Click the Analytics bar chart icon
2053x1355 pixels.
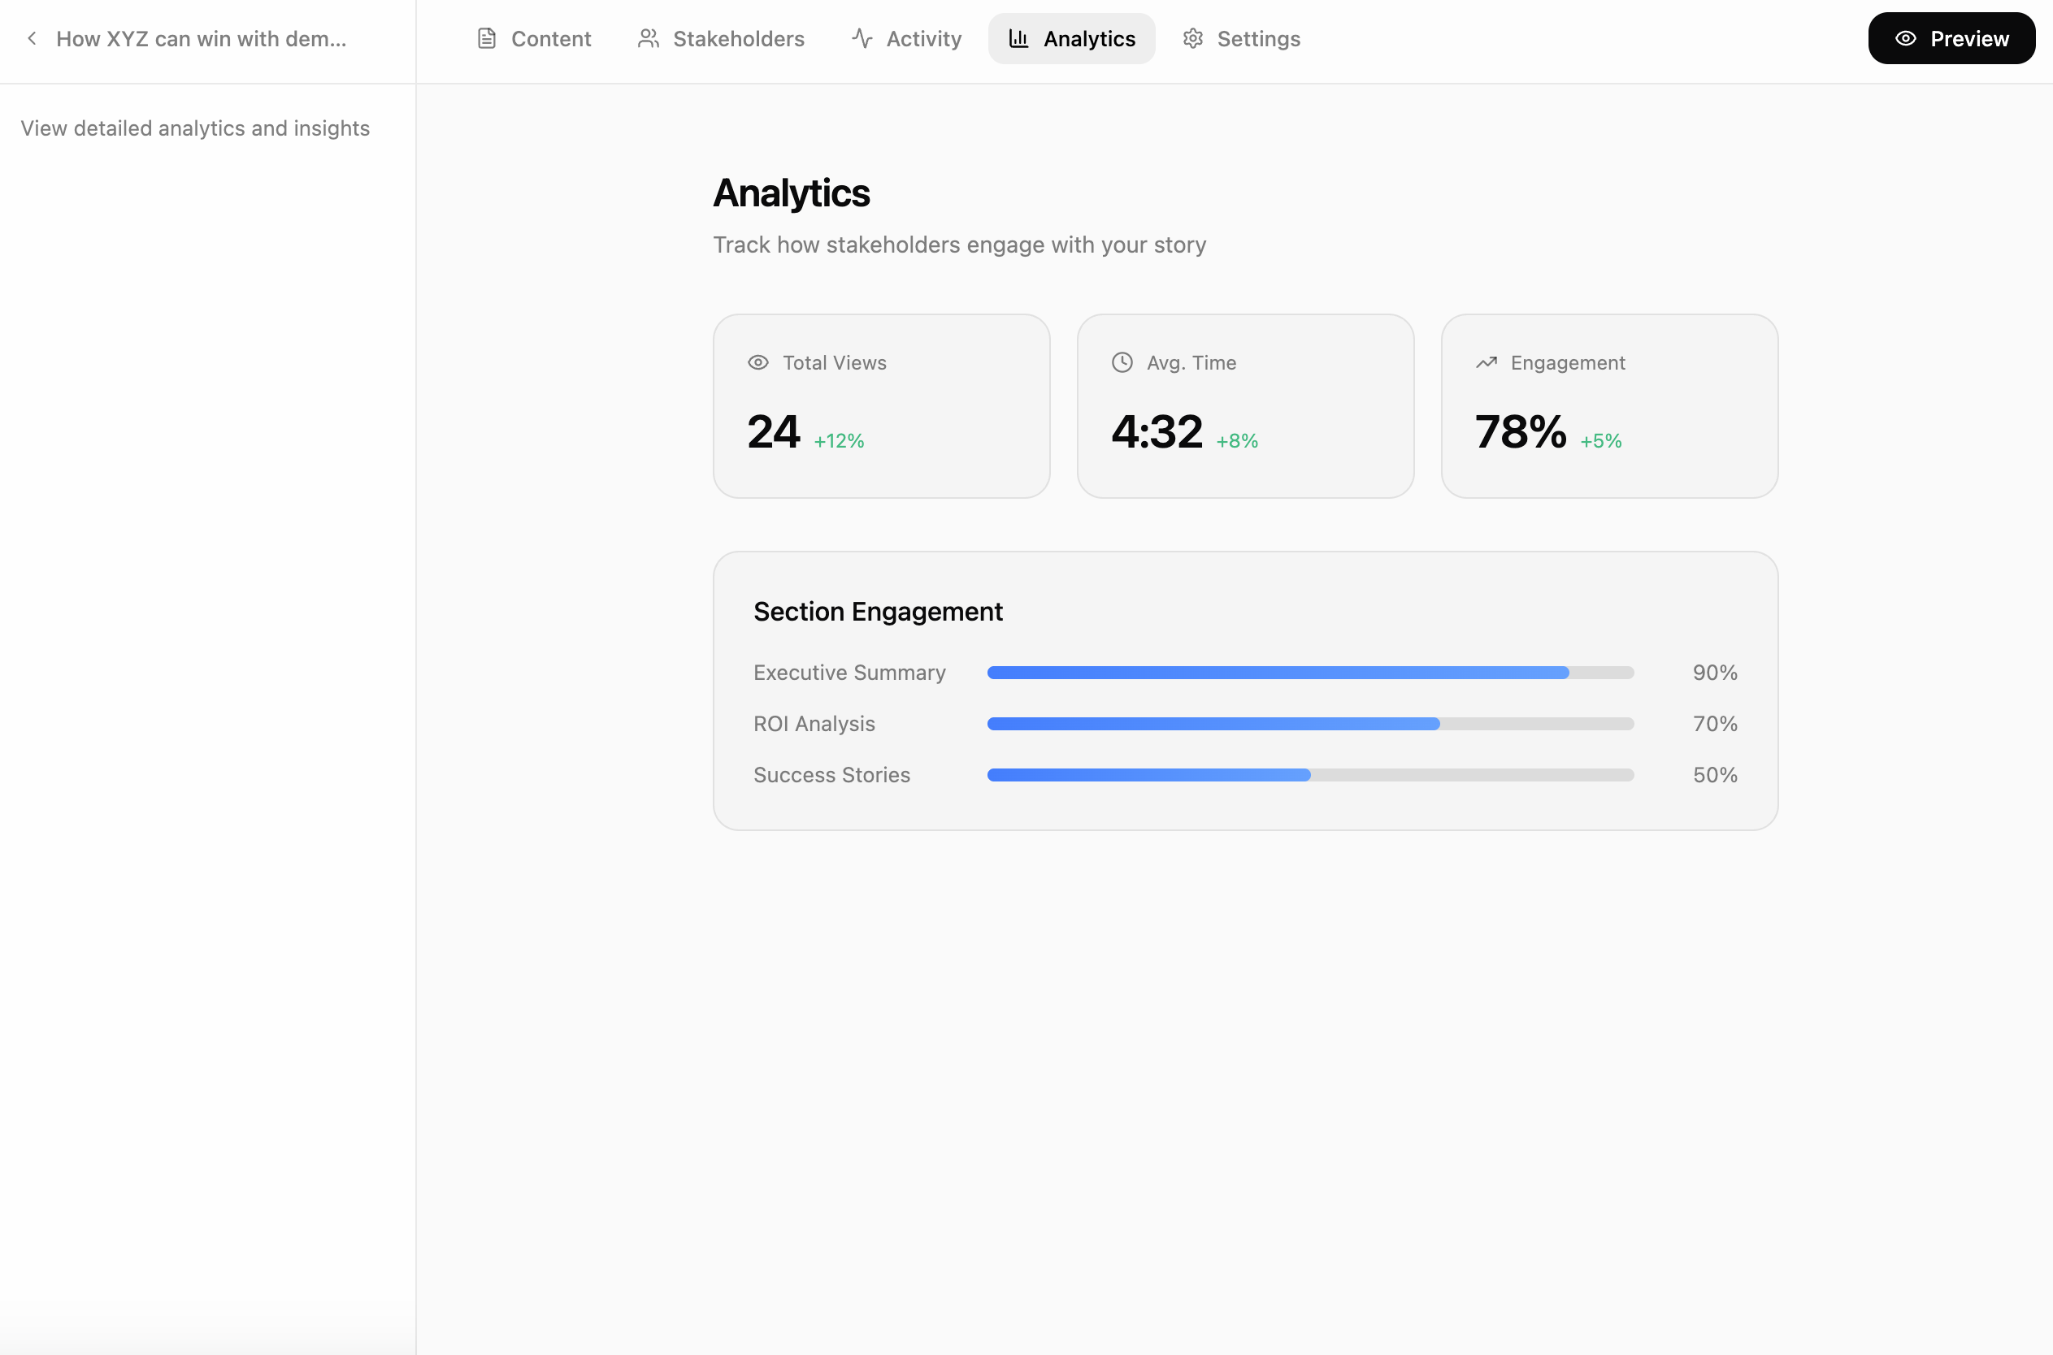point(1019,39)
